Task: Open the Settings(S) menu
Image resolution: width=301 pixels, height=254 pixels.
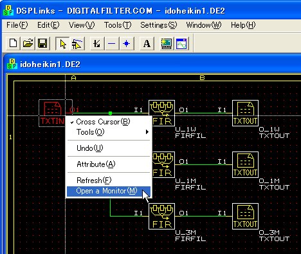Action: coord(159,25)
